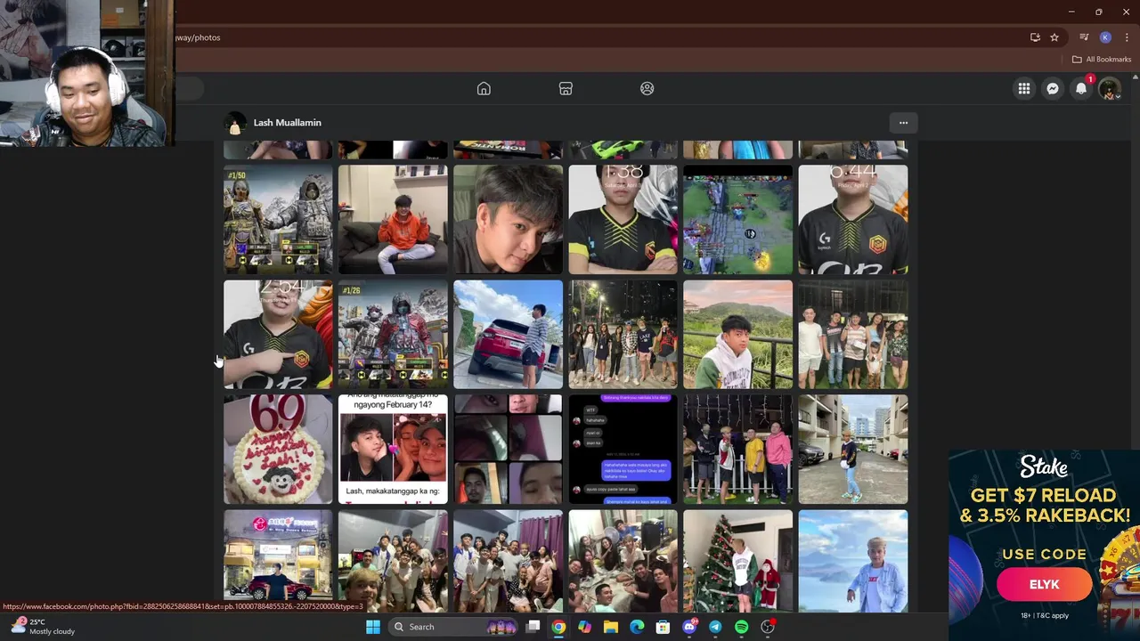The width and height of the screenshot is (1140, 641).
Task: Open the Groups icon in Facebook header
Action: click(x=647, y=88)
